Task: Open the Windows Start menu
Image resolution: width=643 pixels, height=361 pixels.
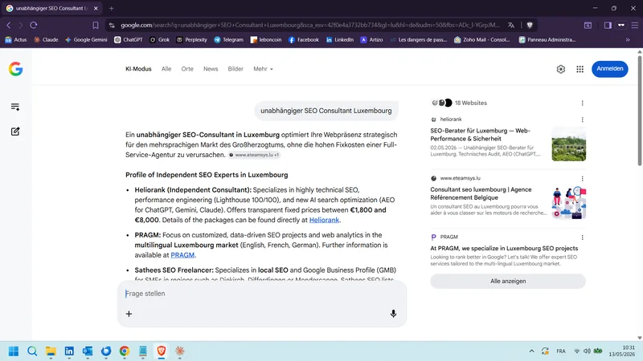Action: click(x=14, y=351)
